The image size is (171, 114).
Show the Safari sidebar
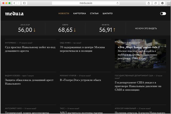(x=24, y=3)
